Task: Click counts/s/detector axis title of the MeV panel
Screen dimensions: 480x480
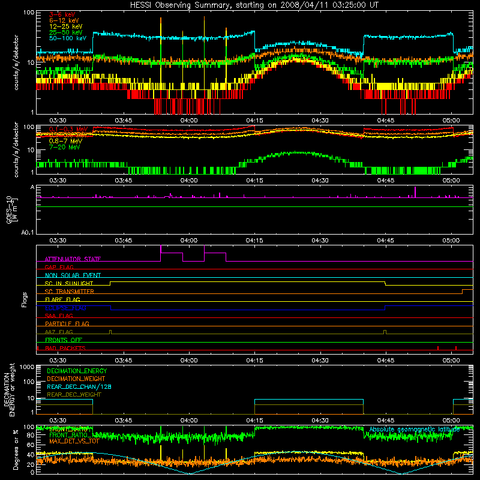Action: click(16, 150)
